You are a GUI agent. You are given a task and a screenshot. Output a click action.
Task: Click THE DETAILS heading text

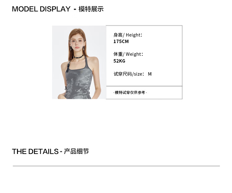[x=35, y=151]
